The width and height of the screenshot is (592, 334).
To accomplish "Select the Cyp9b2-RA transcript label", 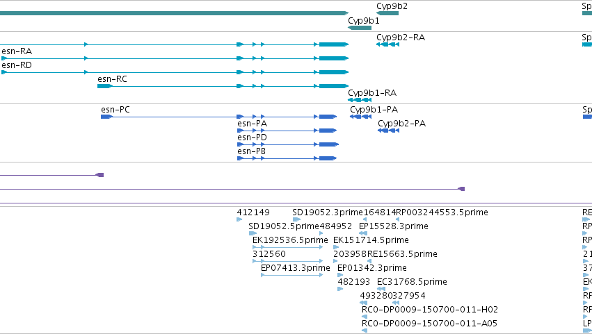I will [401, 37].
